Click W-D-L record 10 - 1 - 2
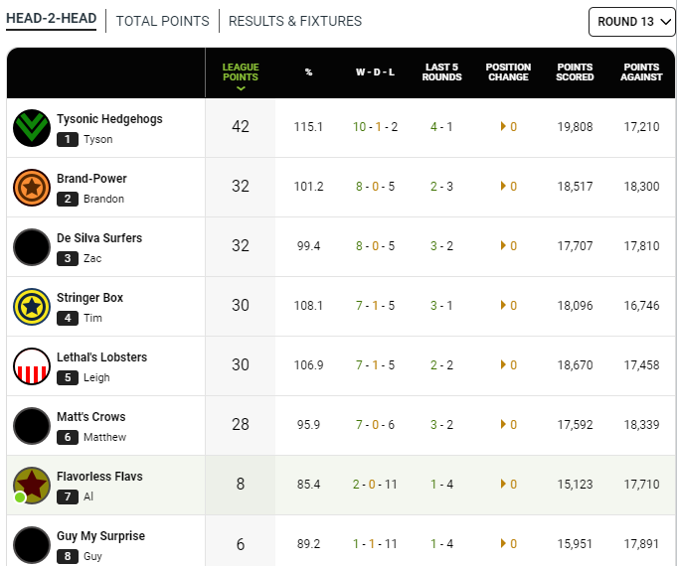The width and height of the screenshot is (677, 566). click(x=375, y=127)
